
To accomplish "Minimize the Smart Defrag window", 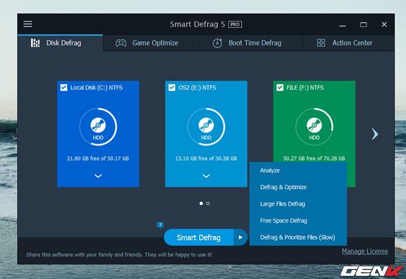I will [343, 25].
